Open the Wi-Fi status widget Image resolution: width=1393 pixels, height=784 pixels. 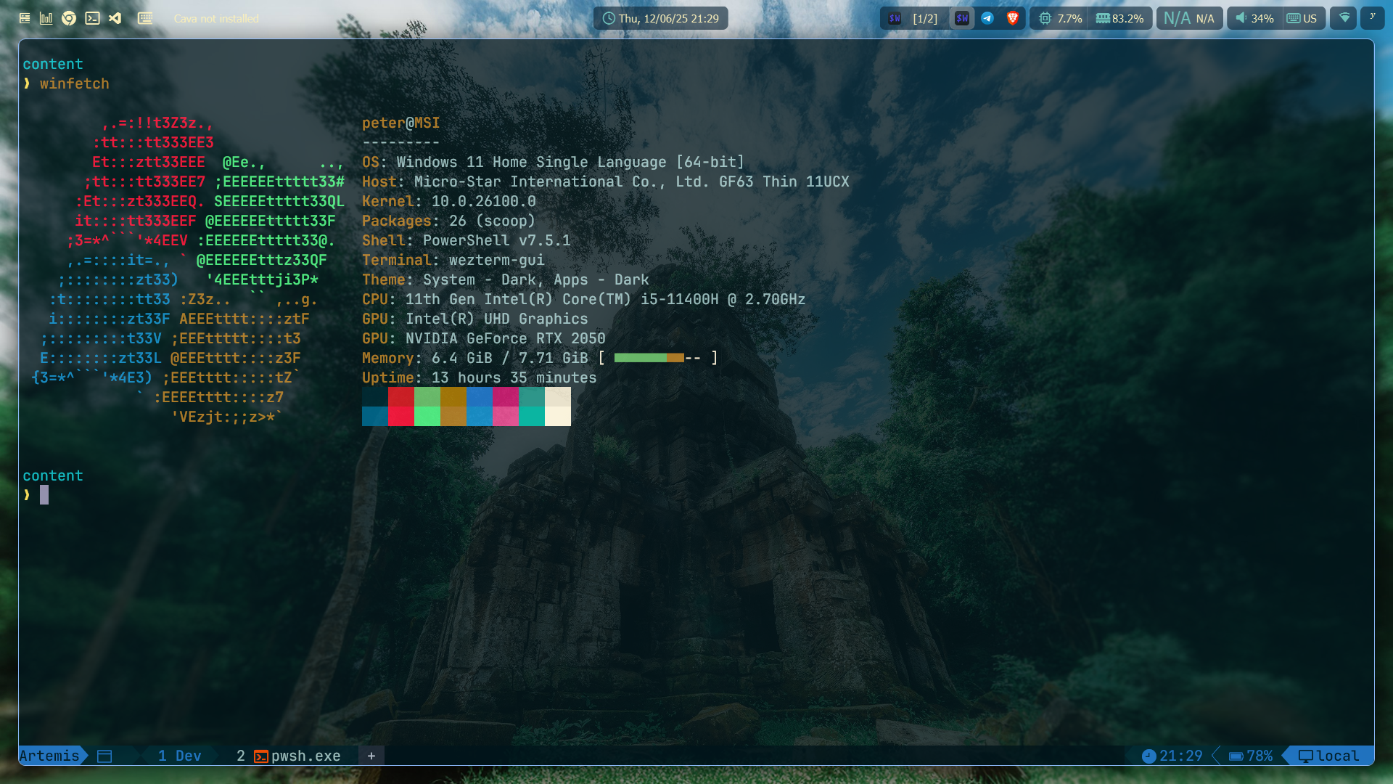click(x=1344, y=18)
